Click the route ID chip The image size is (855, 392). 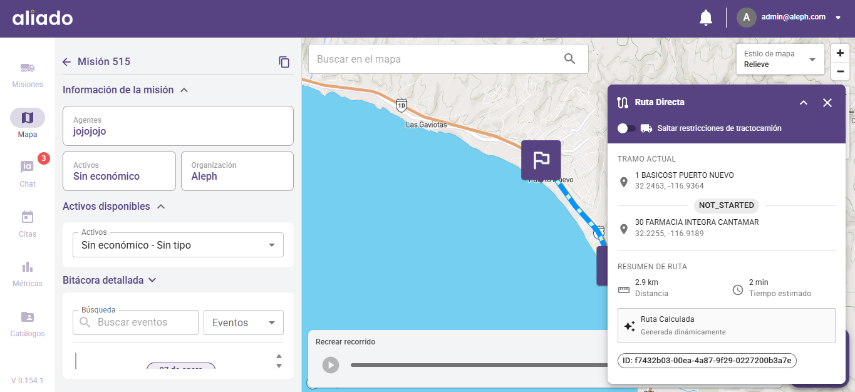pyautogui.click(x=707, y=361)
